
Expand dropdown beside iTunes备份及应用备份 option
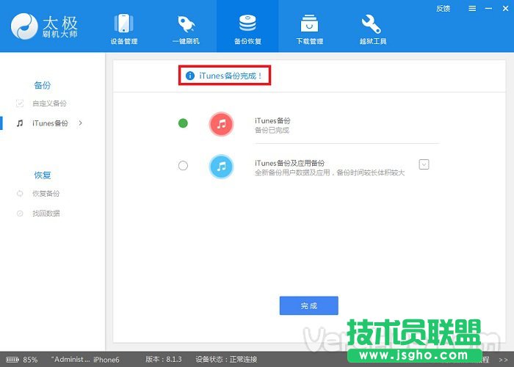coord(424,164)
